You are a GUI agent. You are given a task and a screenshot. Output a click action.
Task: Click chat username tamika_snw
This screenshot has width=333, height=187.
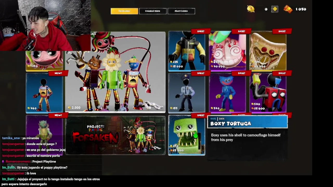click(11, 138)
